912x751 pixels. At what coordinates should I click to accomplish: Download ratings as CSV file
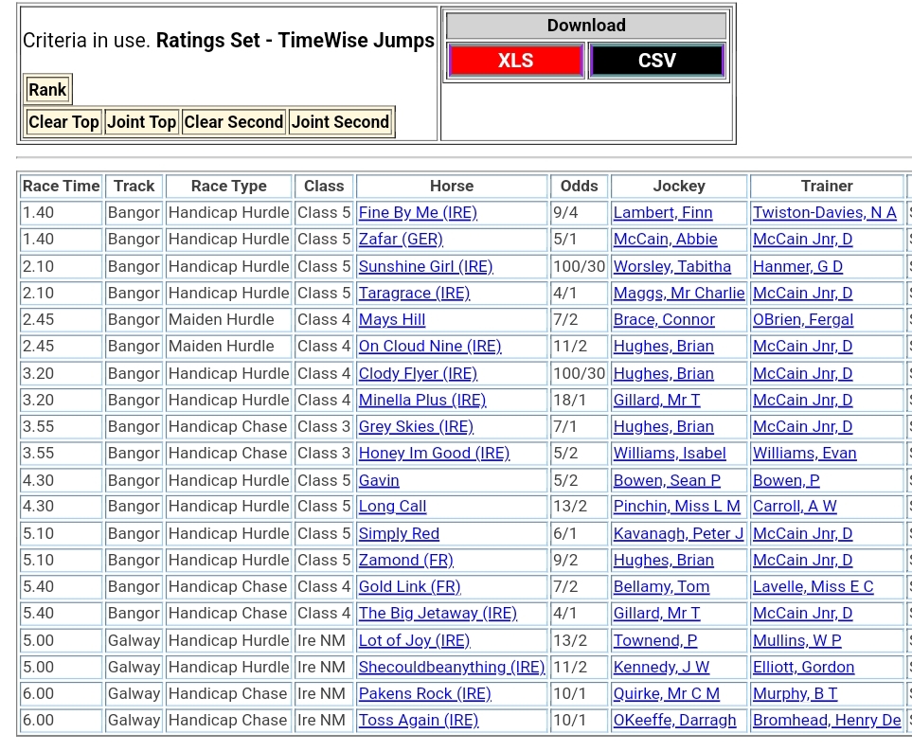coord(656,61)
